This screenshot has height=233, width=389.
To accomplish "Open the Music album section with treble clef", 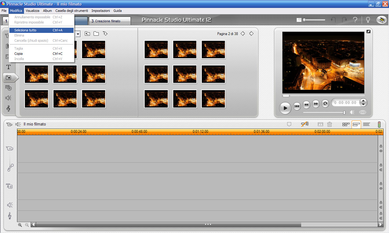I will point(9,108).
